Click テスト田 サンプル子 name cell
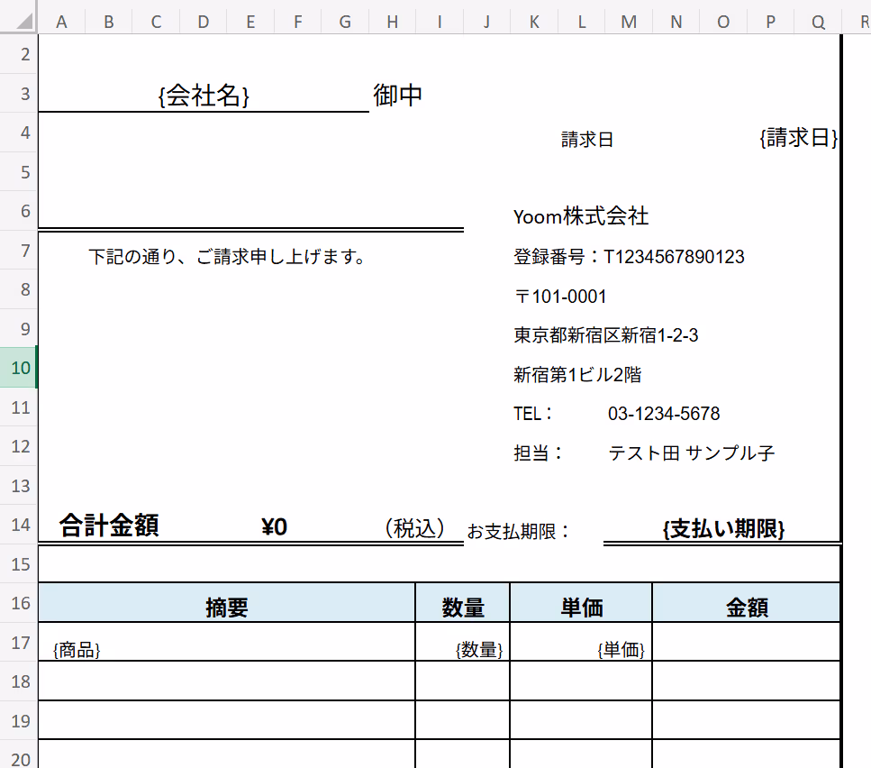 (x=691, y=453)
